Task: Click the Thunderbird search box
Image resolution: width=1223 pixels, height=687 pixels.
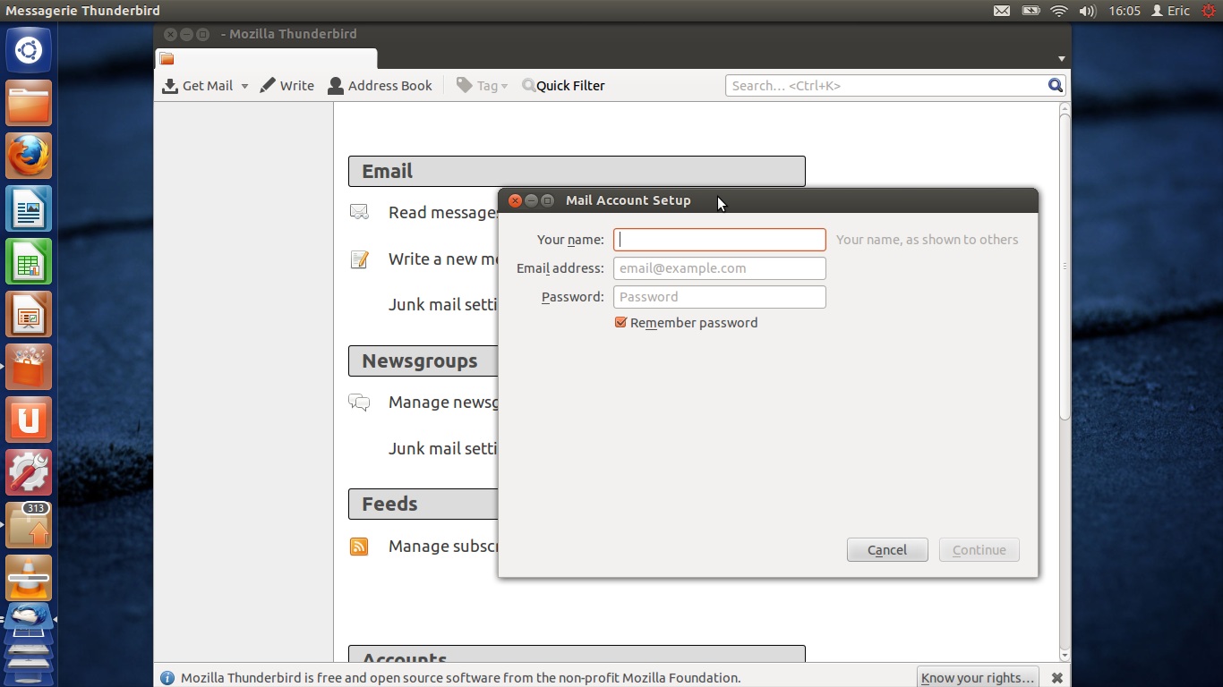Action: click(x=886, y=86)
